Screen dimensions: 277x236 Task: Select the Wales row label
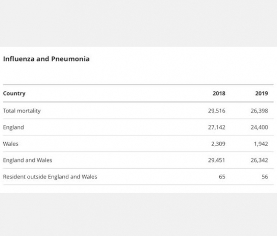[x=11, y=144]
